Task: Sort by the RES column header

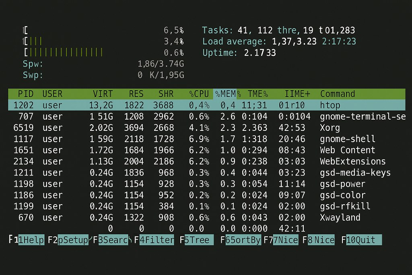Action: tap(136, 94)
